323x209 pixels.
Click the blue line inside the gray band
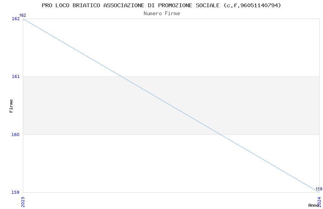(171, 106)
